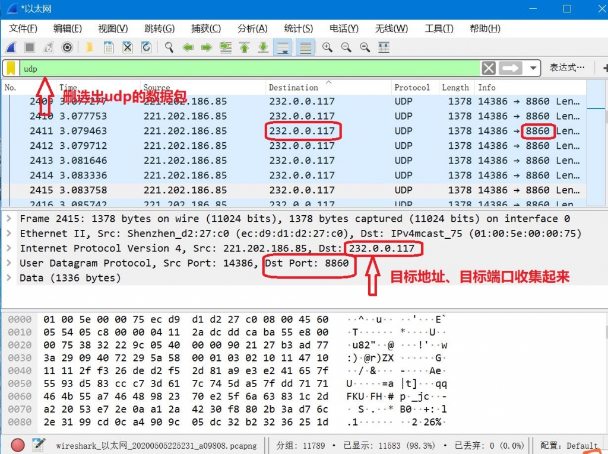Image resolution: width=608 pixels, height=454 pixels.
Task: Click the resize columns icon
Action: 384,47
